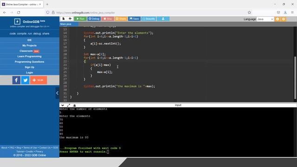Create a new file with the toolbar icon
Viewport: 297px width, 167px height.
pyautogui.click(x=64, y=19)
